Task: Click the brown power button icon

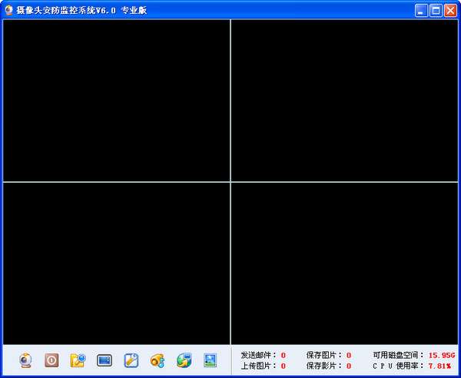Action: 51,360
